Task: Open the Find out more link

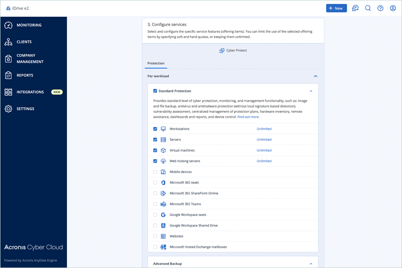Action: [x=248, y=117]
